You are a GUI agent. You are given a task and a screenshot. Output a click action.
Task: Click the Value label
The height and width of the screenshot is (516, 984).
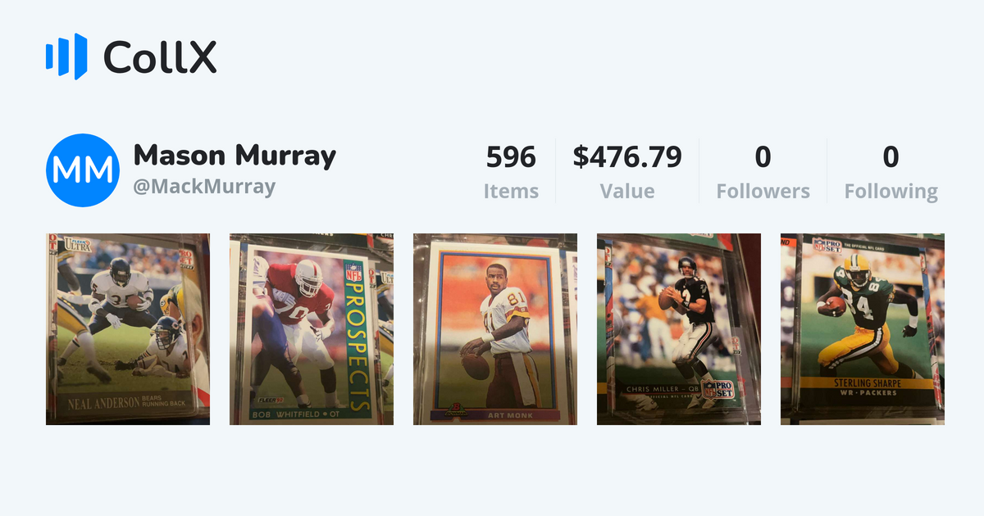click(627, 192)
